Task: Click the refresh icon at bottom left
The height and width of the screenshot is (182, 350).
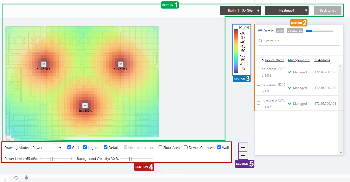Action: pos(16,178)
